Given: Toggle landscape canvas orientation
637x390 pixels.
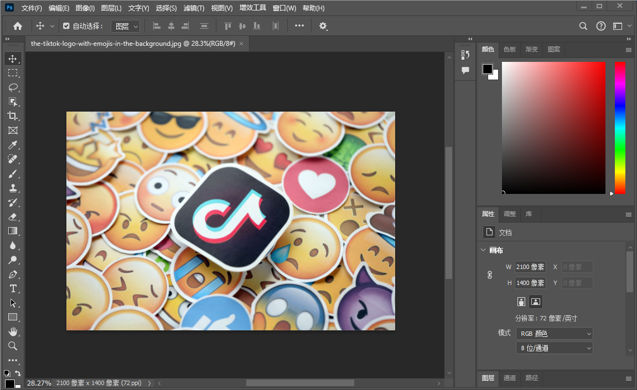Looking at the screenshot, I should [x=535, y=301].
